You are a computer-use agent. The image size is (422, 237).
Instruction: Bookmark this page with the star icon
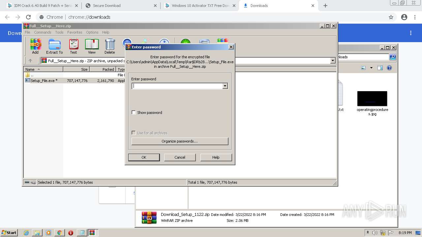pyautogui.click(x=391, y=17)
